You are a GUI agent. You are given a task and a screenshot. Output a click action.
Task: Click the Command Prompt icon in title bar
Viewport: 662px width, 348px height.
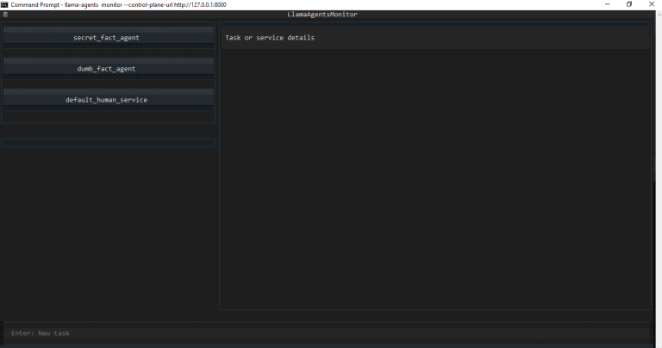click(4, 4)
